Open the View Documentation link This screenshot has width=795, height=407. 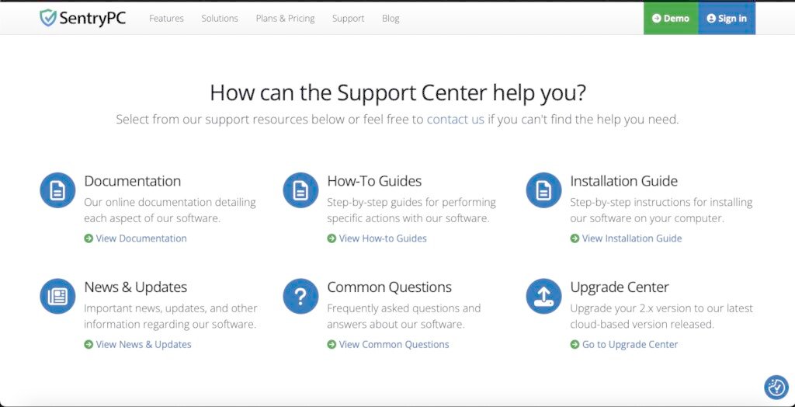(141, 238)
